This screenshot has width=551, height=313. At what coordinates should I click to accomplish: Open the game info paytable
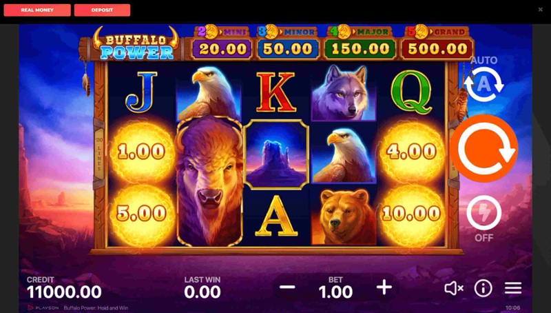pos(484,288)
